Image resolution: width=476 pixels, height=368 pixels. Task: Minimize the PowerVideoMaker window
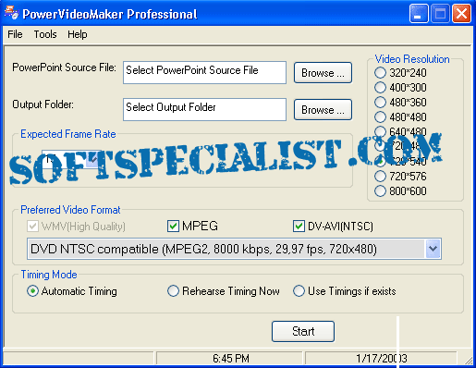(x=419, y=14)
